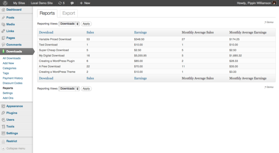279x153 pixels.
Task: Click the Restrict lock icon
Action: point(3,141)
